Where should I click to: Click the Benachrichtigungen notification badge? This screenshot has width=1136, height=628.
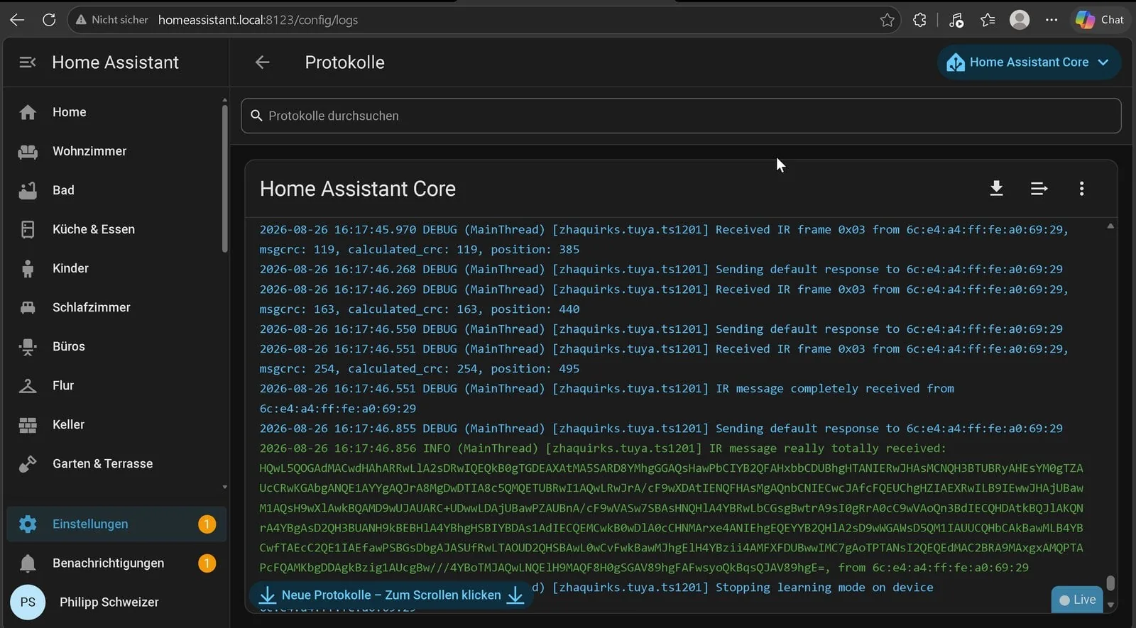click(x=207, y=563)
